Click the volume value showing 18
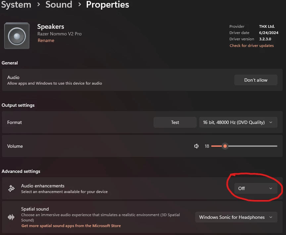 click(207, 146)
